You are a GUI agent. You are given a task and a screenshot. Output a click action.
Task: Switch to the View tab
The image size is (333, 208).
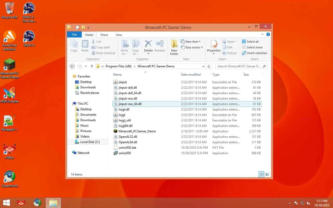pyautogui.click(x=119, y=35)
